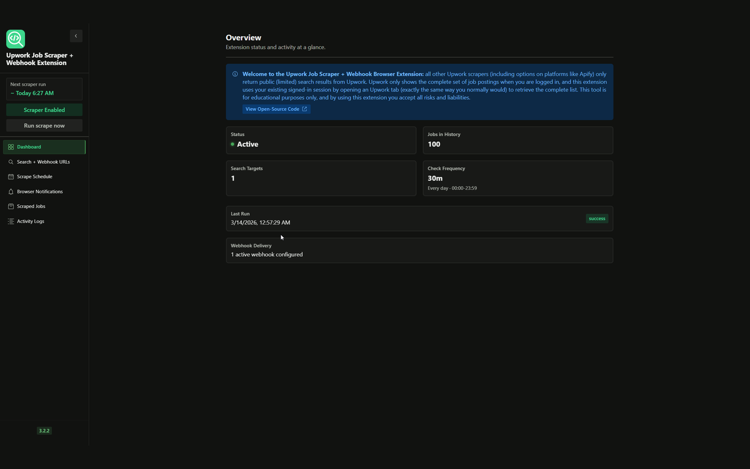Viewport: 750px width, 469px height.
Task: Click Every day - 00:00-23:59 text
Action: (x=452, y=188)
